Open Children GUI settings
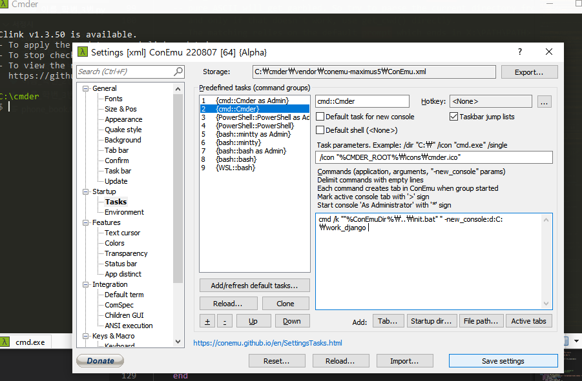The height and width of the screenshot is (381, 582). [x=124, y=315]
